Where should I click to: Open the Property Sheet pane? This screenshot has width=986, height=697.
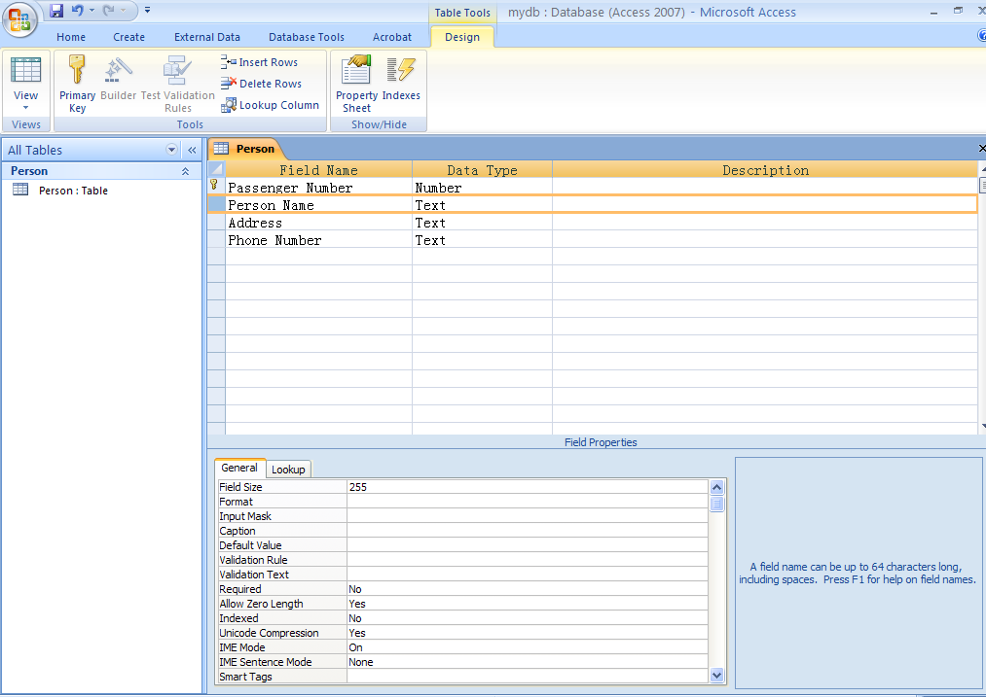point(356,84)
